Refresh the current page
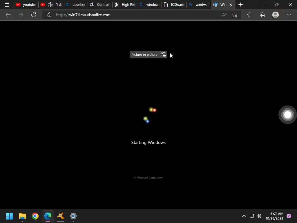This screenshot has width=297, height=223. click(34, 15)
